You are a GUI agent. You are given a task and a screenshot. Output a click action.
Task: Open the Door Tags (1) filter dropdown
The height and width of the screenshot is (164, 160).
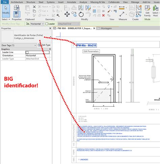tap(19, 45)
